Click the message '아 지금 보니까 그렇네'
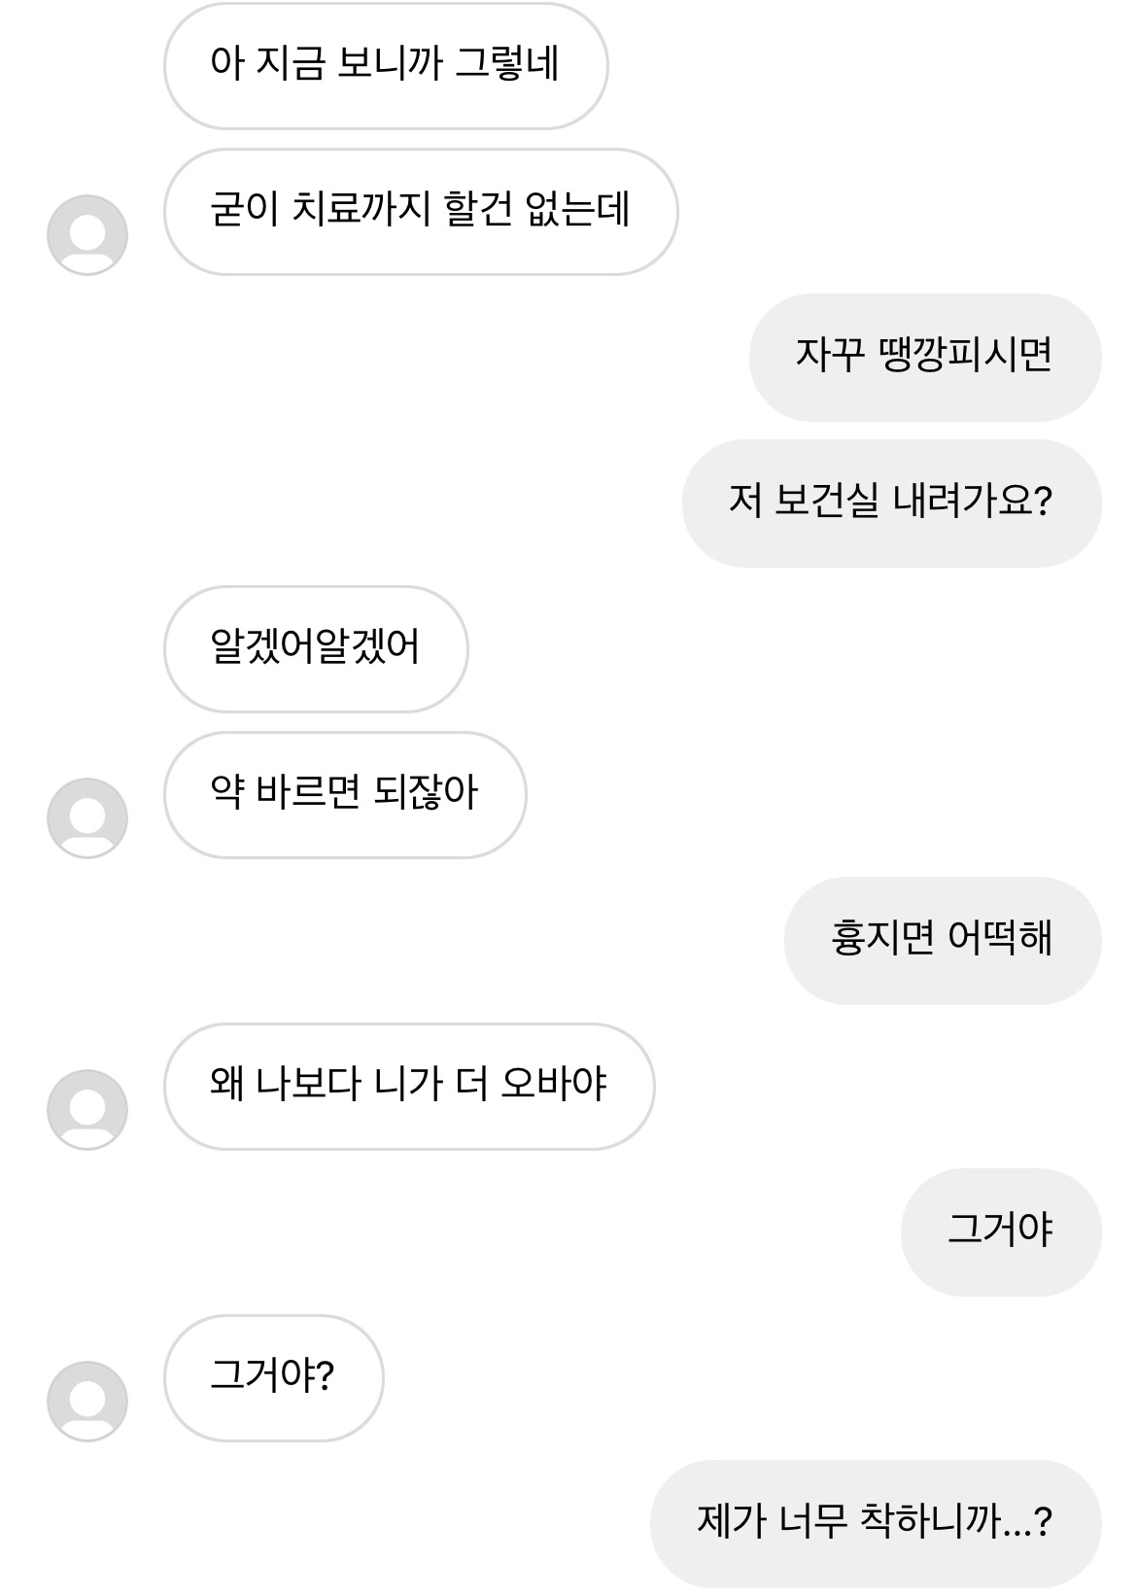Viewport: 1137px width, 1596px height. click(386, 65)
